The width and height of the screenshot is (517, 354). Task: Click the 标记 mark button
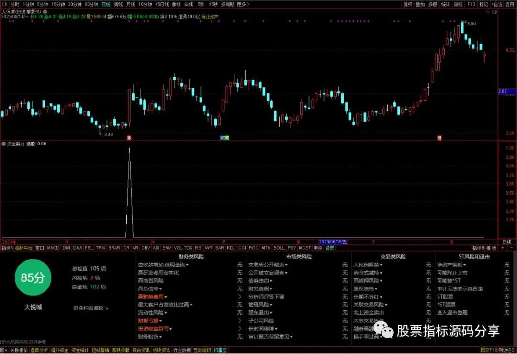(483, 4)
